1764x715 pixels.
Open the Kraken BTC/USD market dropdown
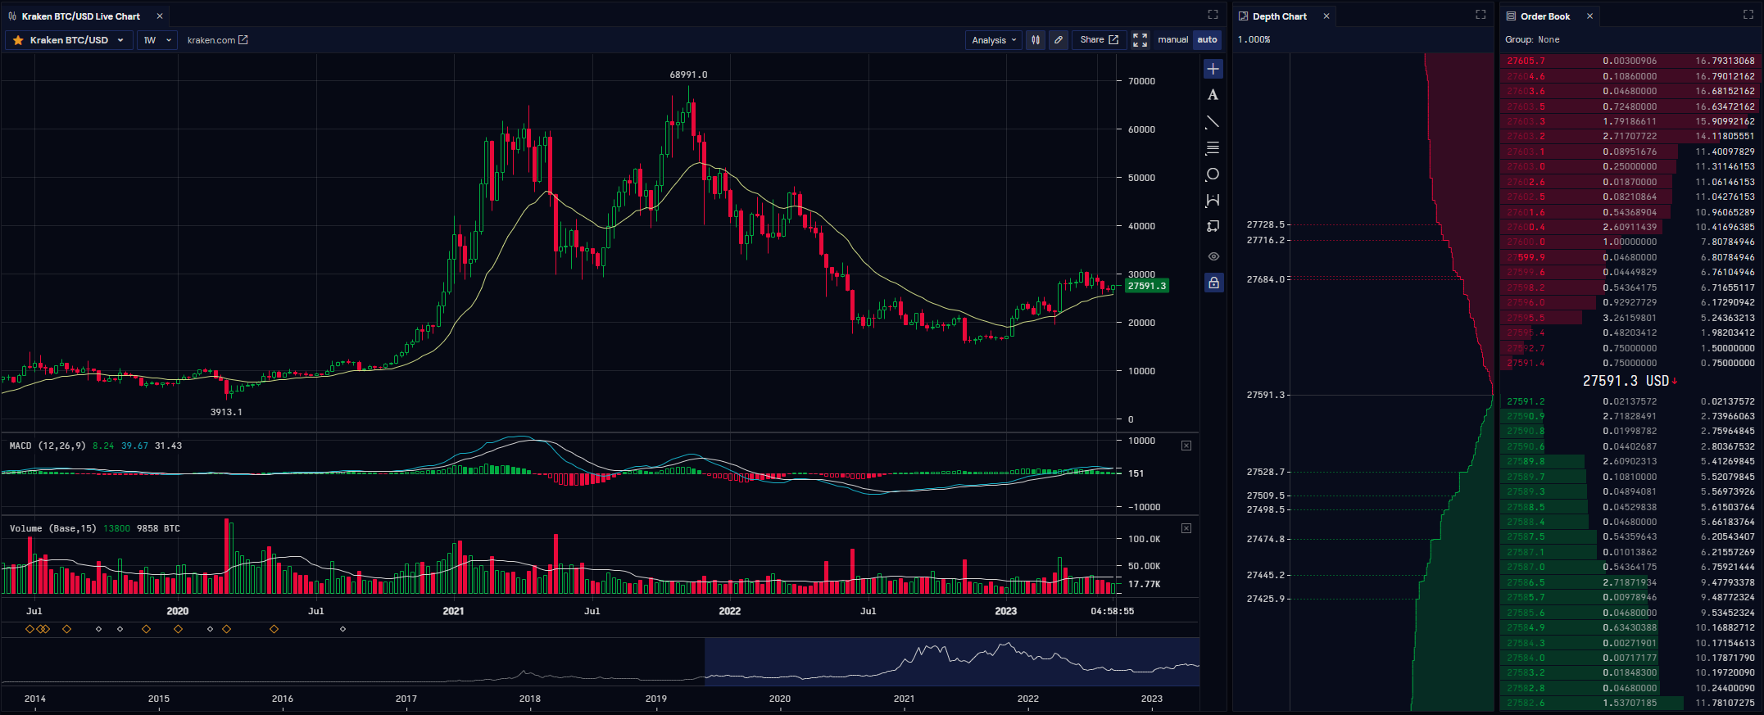[69, 40]
